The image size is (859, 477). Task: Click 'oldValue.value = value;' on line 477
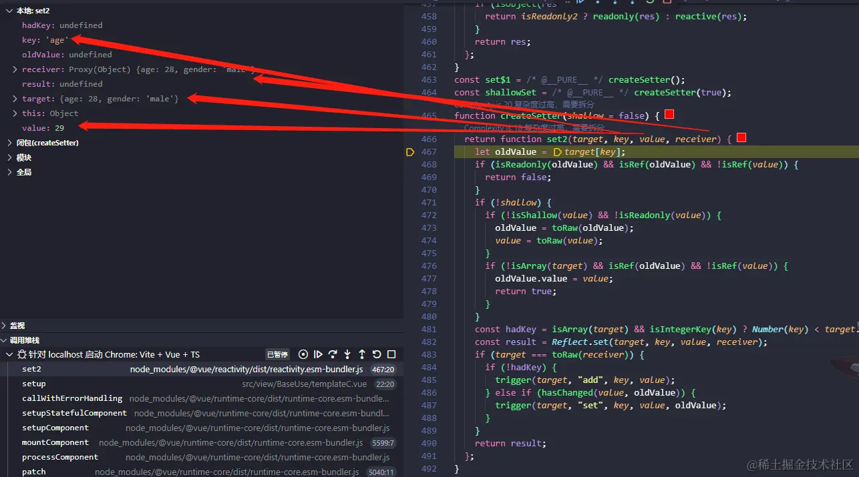pos(554,279)
